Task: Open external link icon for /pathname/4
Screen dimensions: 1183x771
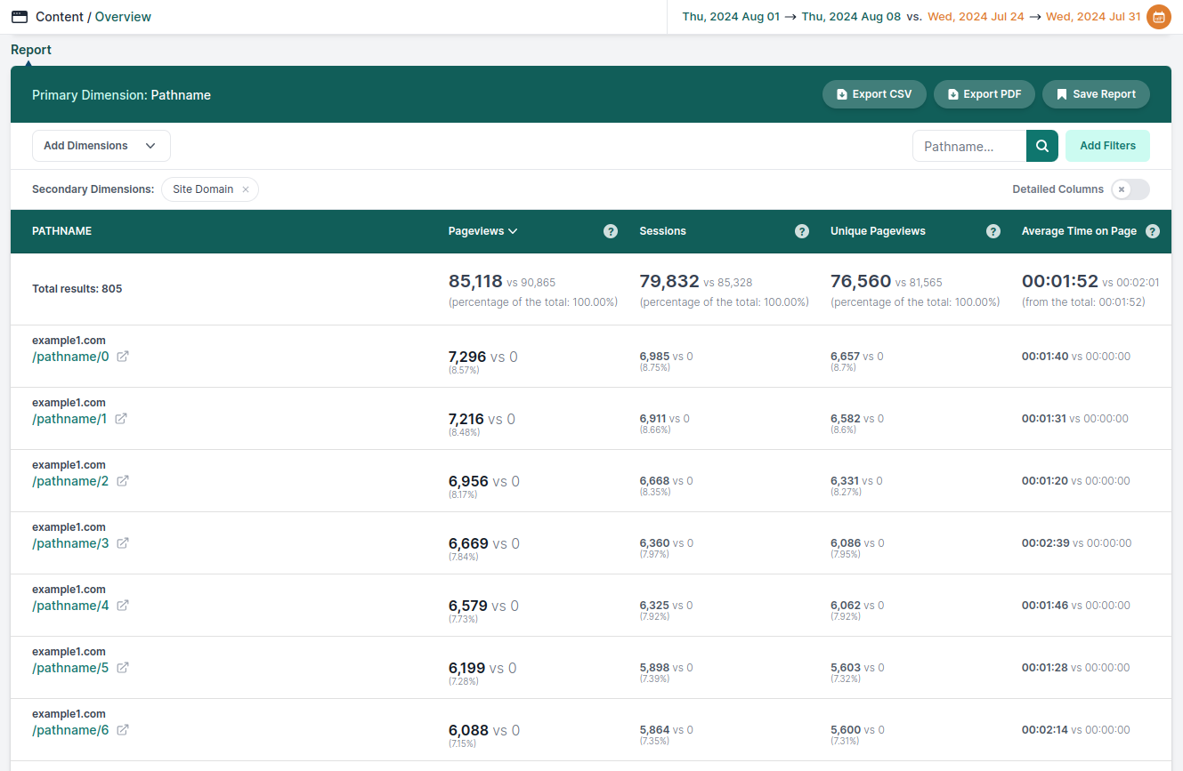Action: [x=123, y=606]
